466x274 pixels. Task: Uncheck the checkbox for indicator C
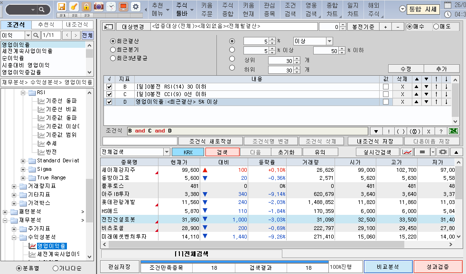coord(109,94)
